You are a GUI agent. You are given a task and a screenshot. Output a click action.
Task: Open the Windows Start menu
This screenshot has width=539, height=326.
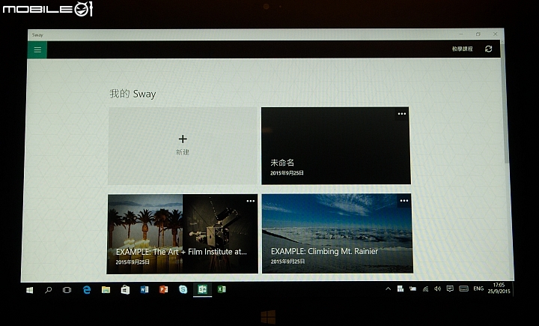[x=30, y=290]
